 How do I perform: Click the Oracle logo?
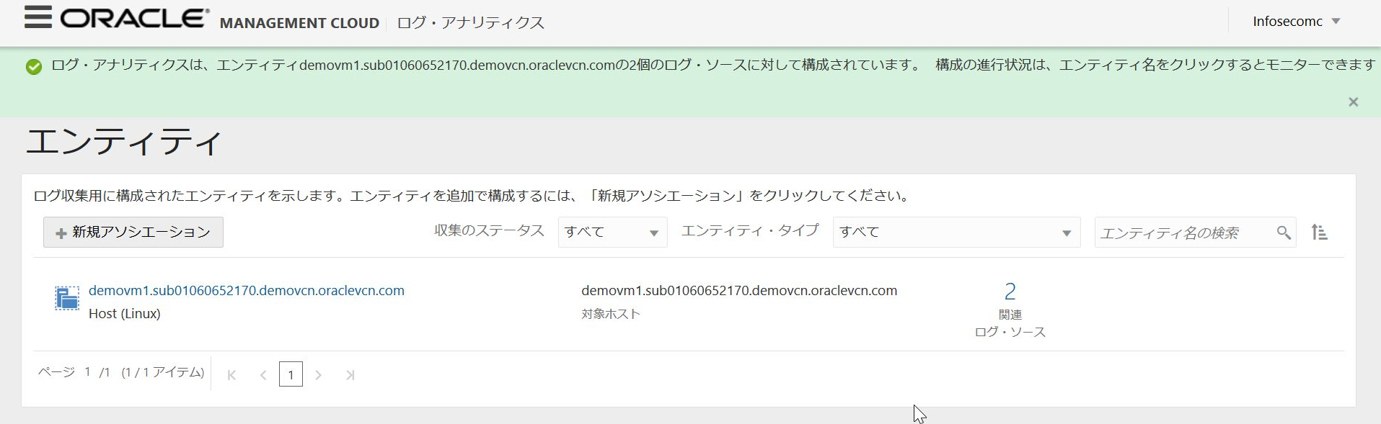click(x=135, y=19)
